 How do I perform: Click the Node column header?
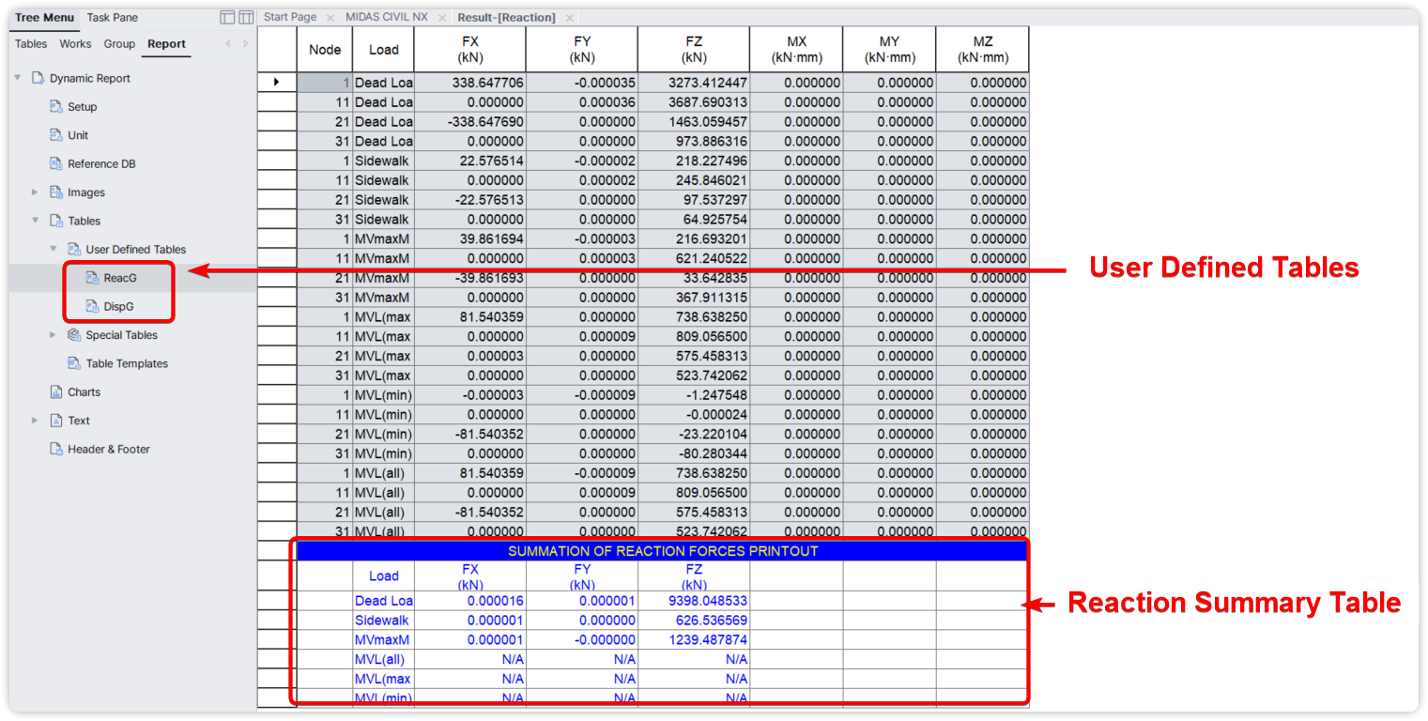325,50
